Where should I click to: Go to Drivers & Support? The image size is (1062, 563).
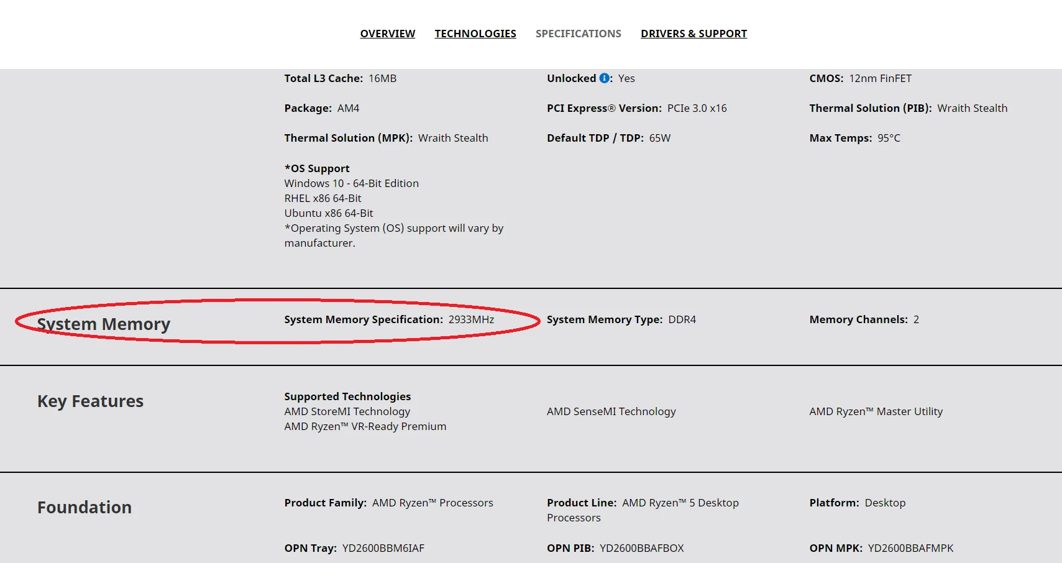pyautogui.click(x=694, y=34)
